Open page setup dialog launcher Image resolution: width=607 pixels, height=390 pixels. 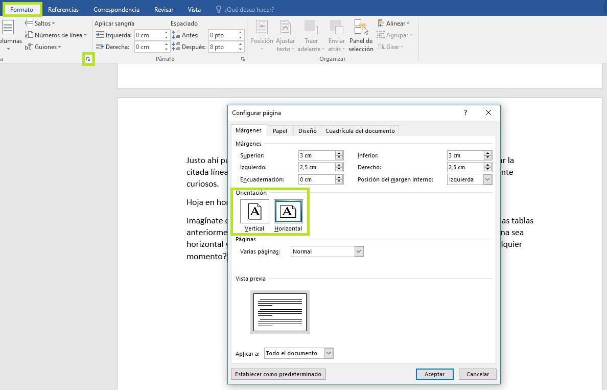(x=88, y=59)
